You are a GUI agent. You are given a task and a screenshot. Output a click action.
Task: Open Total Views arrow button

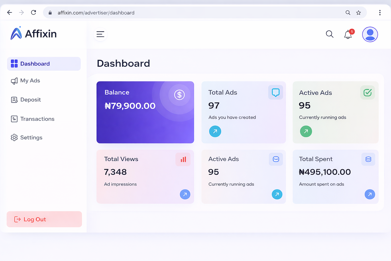[185, 194]
